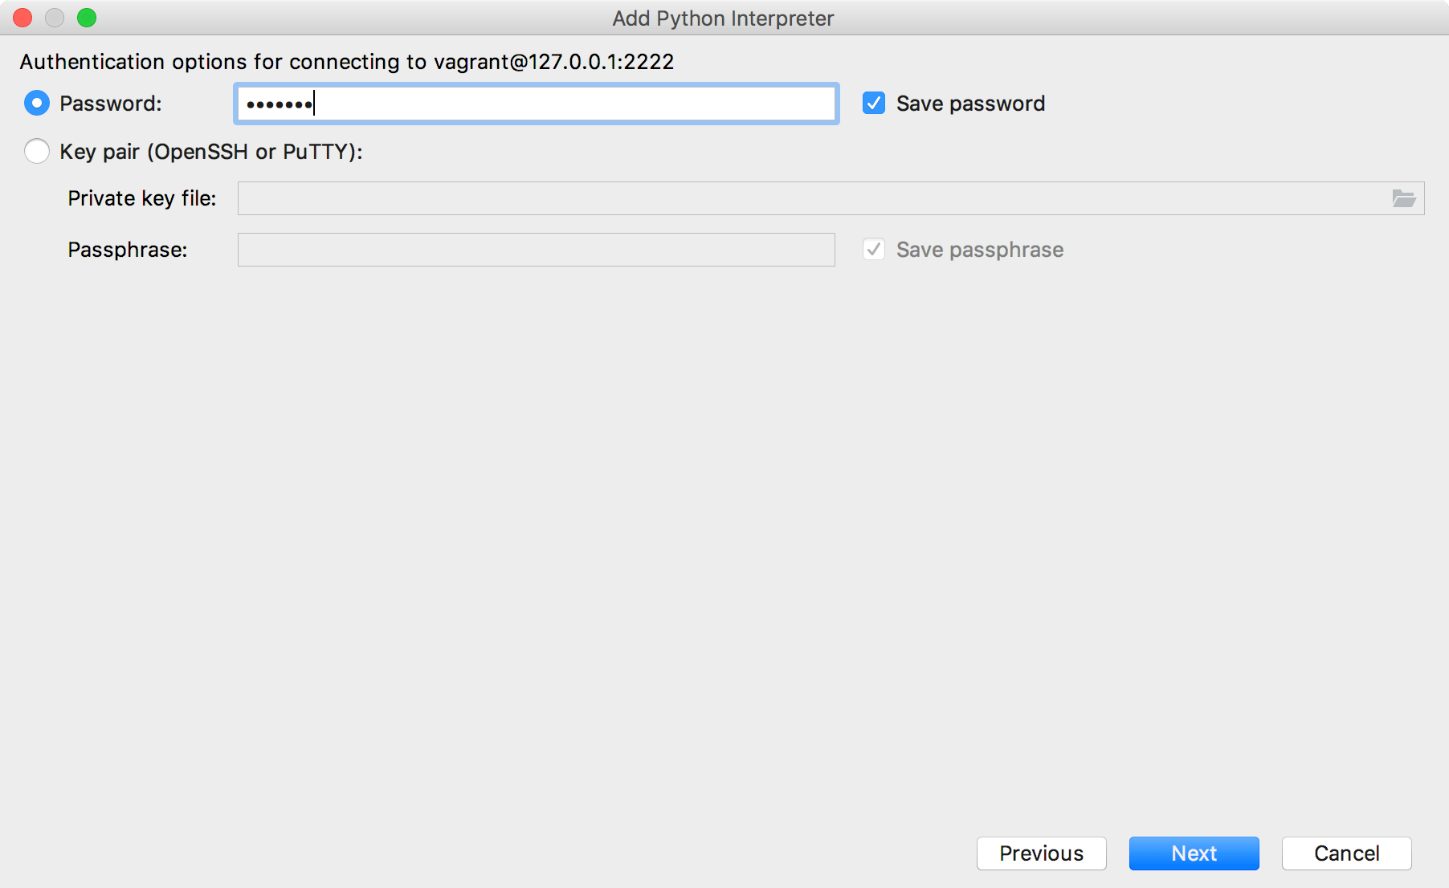Cancel the Add Python Interpreter dialog

pyautogui.click(x=1346, y=853)
